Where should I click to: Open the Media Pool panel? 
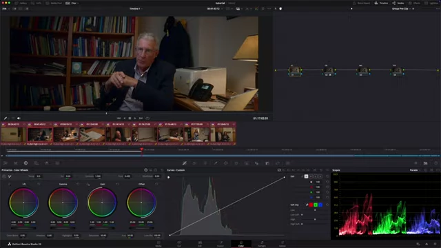point(54,3)
